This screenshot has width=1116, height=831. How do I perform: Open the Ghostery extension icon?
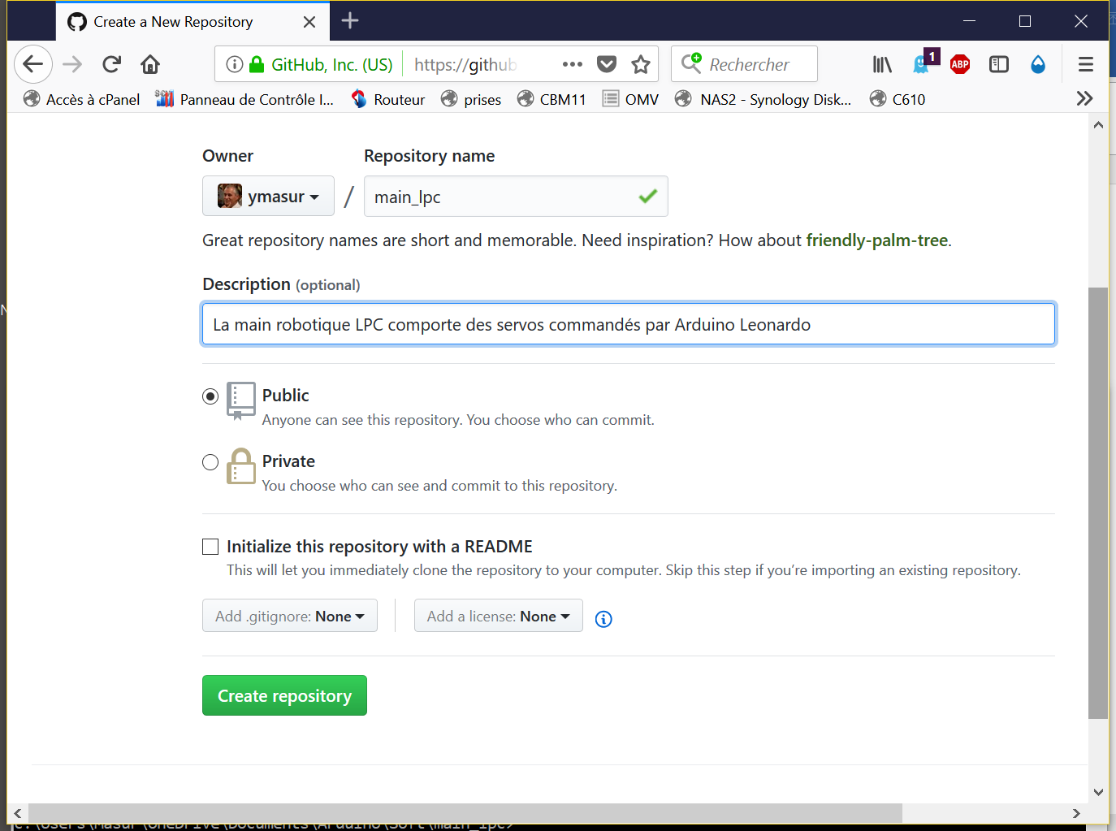click(923, 63)
